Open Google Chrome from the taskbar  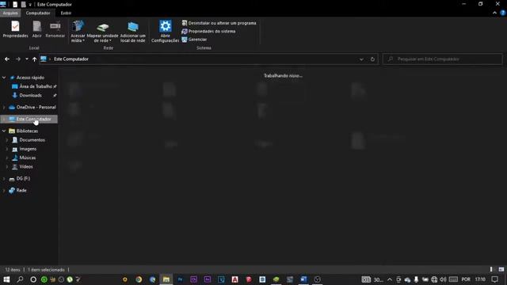coord(139,279)
